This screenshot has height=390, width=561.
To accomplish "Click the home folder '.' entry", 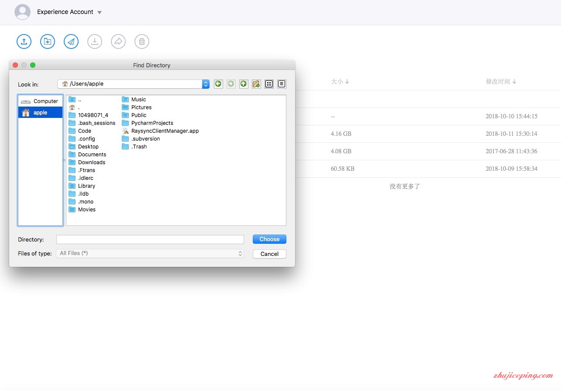I will click(x=74, y=107).
